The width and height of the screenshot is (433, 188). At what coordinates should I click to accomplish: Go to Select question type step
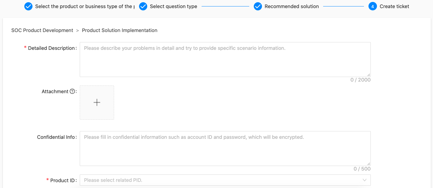[x=173, y=6]
